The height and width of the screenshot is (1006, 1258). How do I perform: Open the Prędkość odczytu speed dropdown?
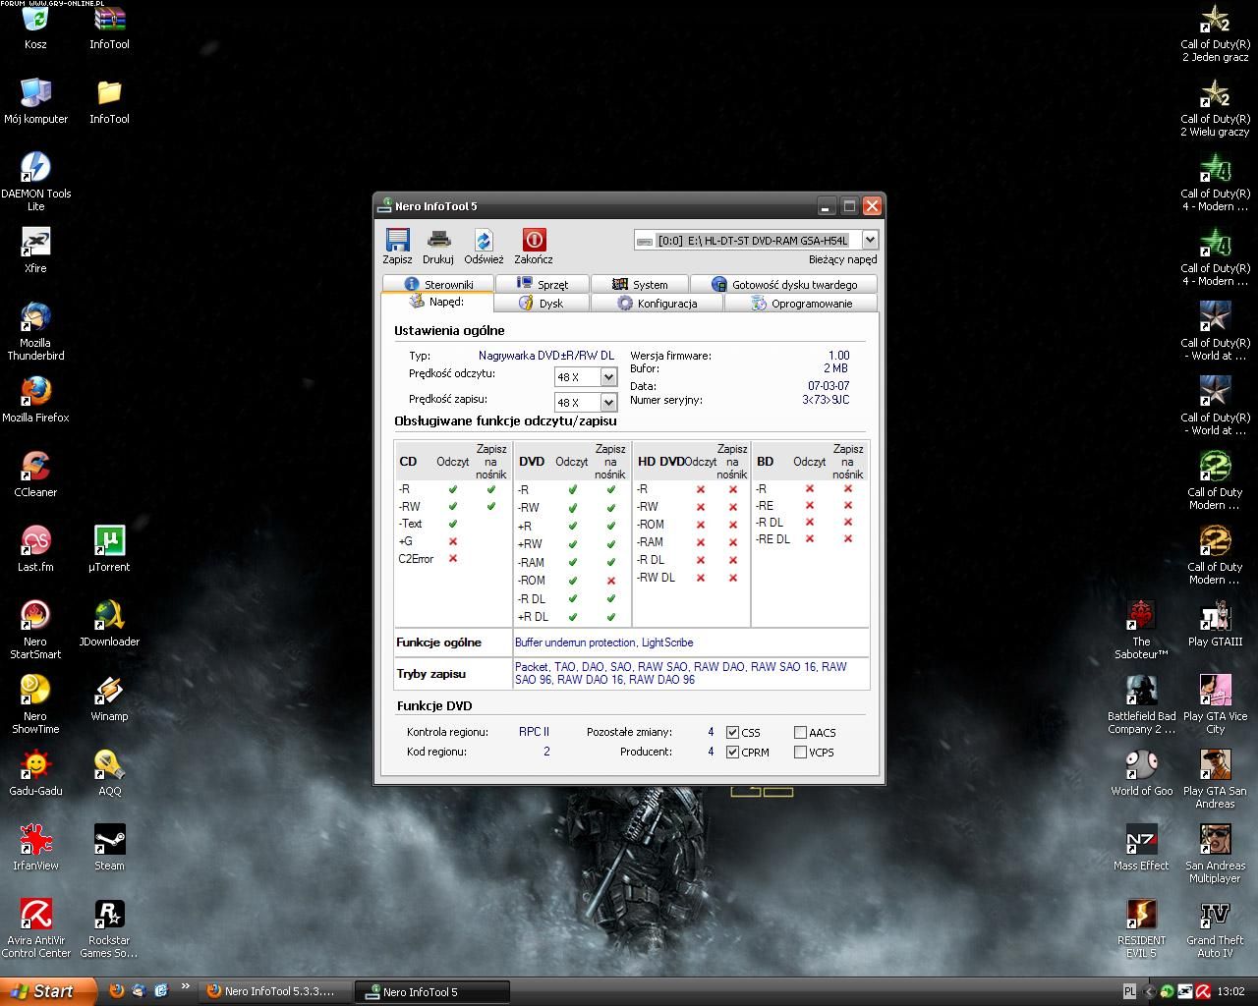pyautogui.click(x=608, y=377)
